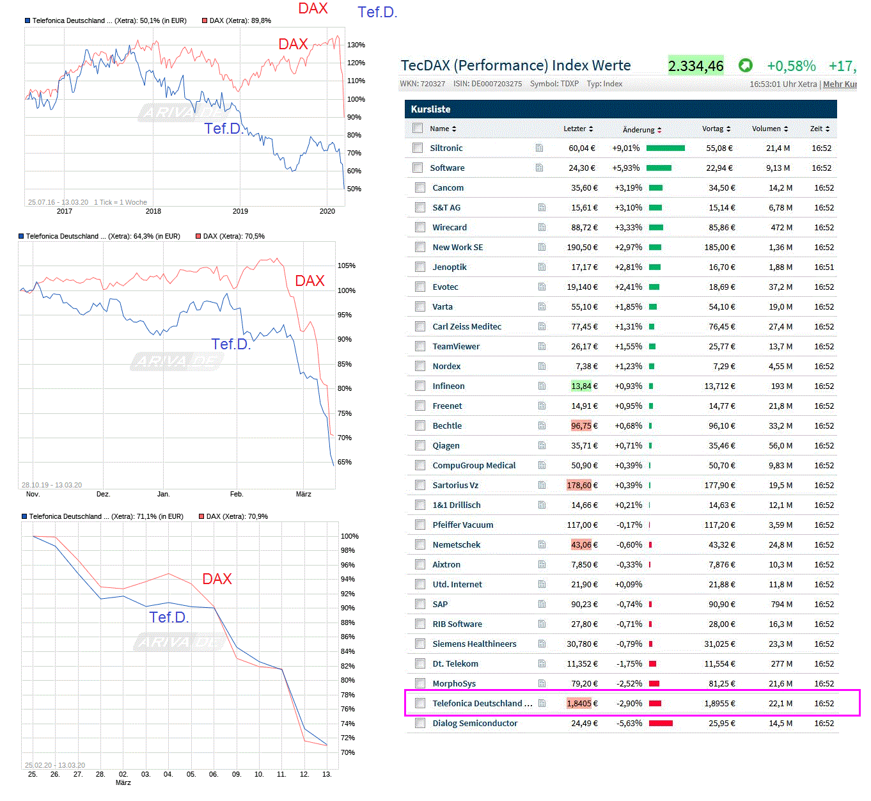Viewport: 871px width, 801px height.
Task: Open the news icon beside MorphoSys
Action: point(542,683)
